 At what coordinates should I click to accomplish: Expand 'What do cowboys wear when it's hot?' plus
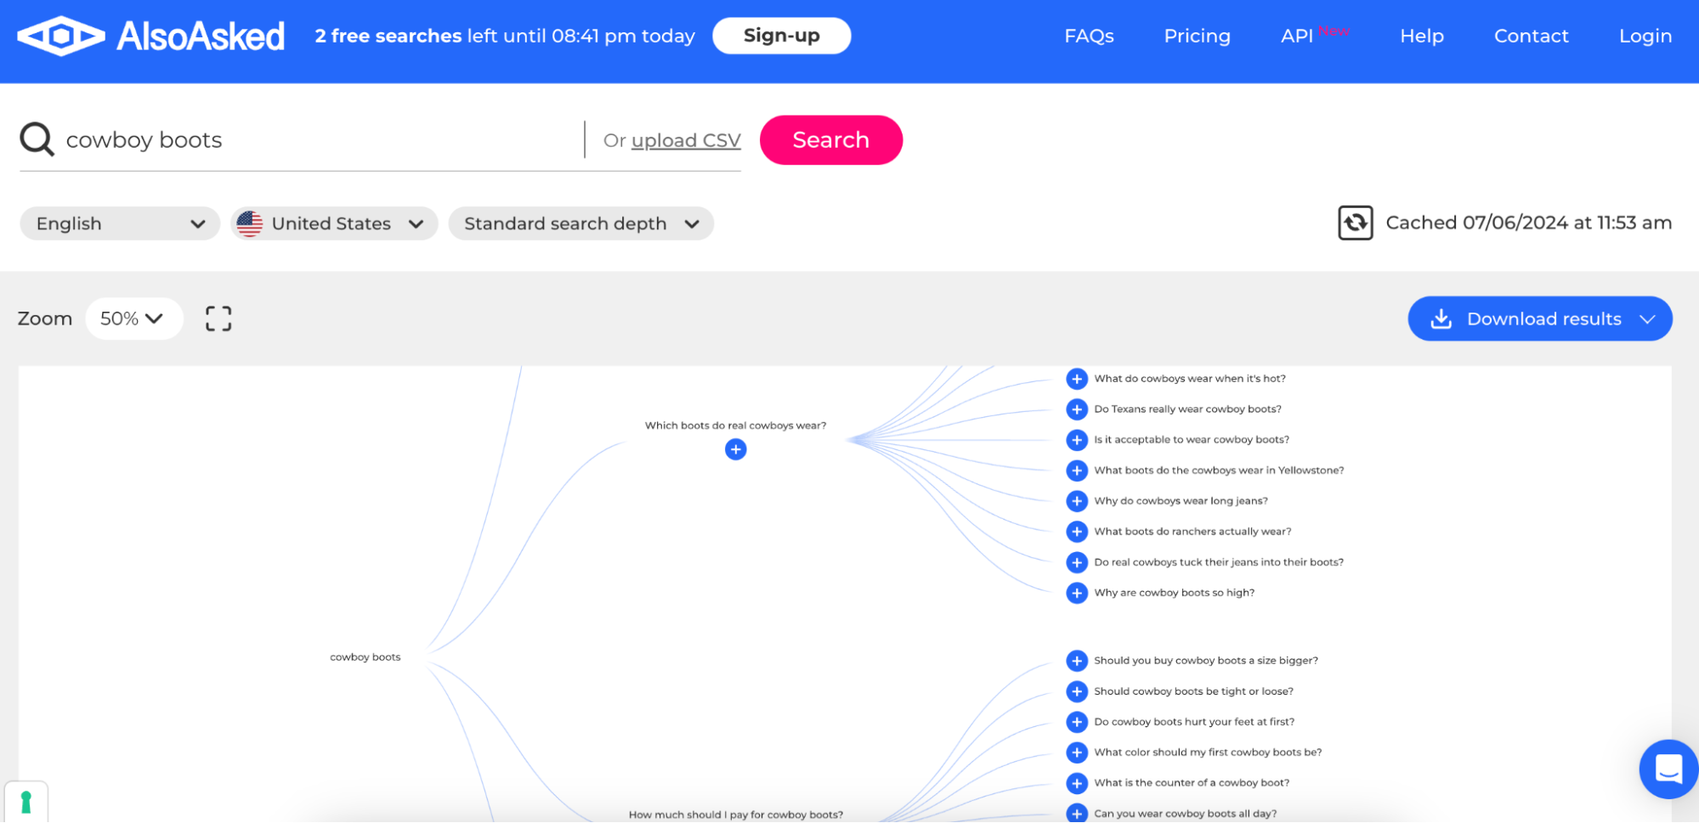pyautogui.click(x=1077, y=379)
